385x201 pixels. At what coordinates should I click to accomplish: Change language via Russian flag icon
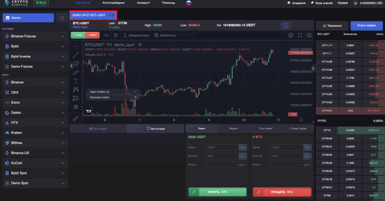click(189, 3)
